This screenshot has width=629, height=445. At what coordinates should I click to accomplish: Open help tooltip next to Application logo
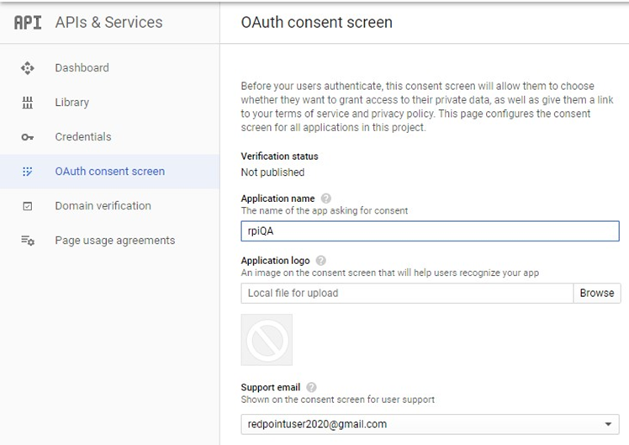coord(321,261)
